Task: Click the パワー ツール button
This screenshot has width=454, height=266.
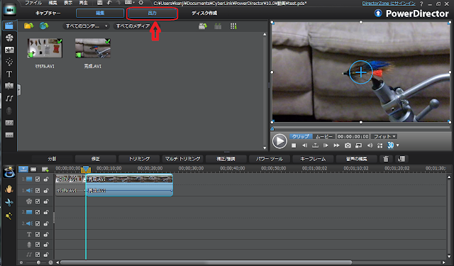Action: tap(270, 159)
